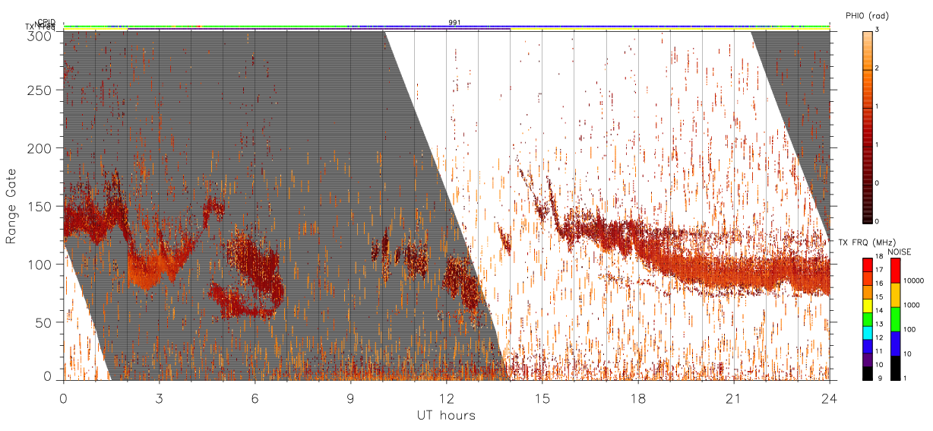
Task: Click the '3' label atop PHI0 color bar
Action: pyautogui.click(x=878, y=31)
